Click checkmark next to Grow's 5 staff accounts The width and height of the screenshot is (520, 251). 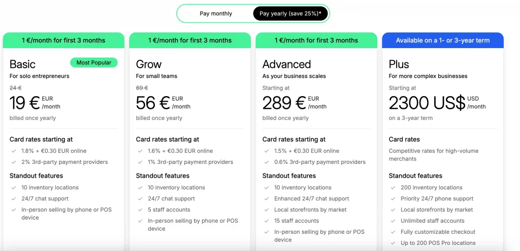pos(140,210)
